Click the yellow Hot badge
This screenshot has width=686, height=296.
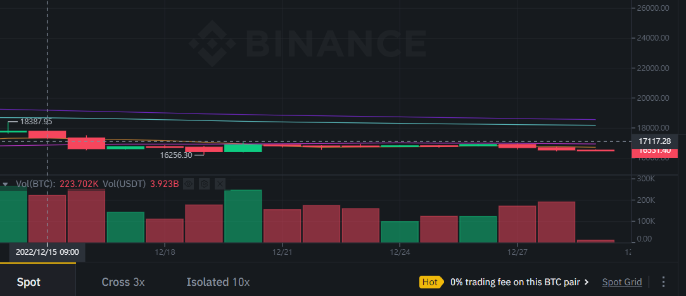pyautogui.click(x=431, y=282)
